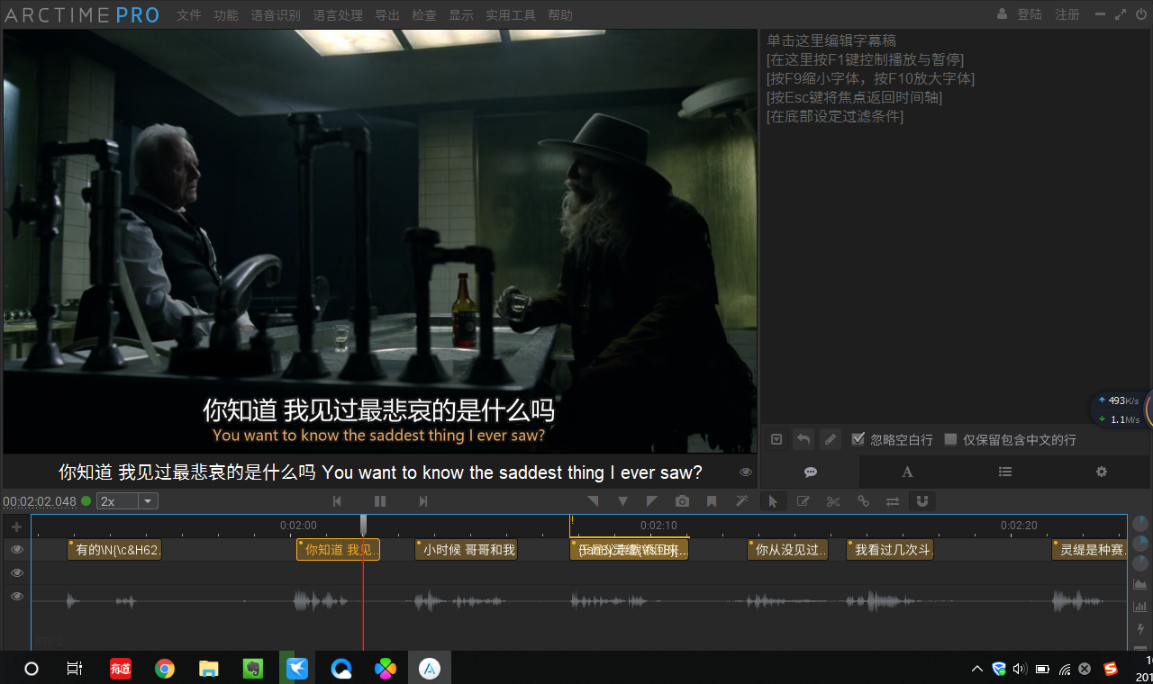
Task: Select the 你从没见过 subtitle block
Action: pos(787,550)
